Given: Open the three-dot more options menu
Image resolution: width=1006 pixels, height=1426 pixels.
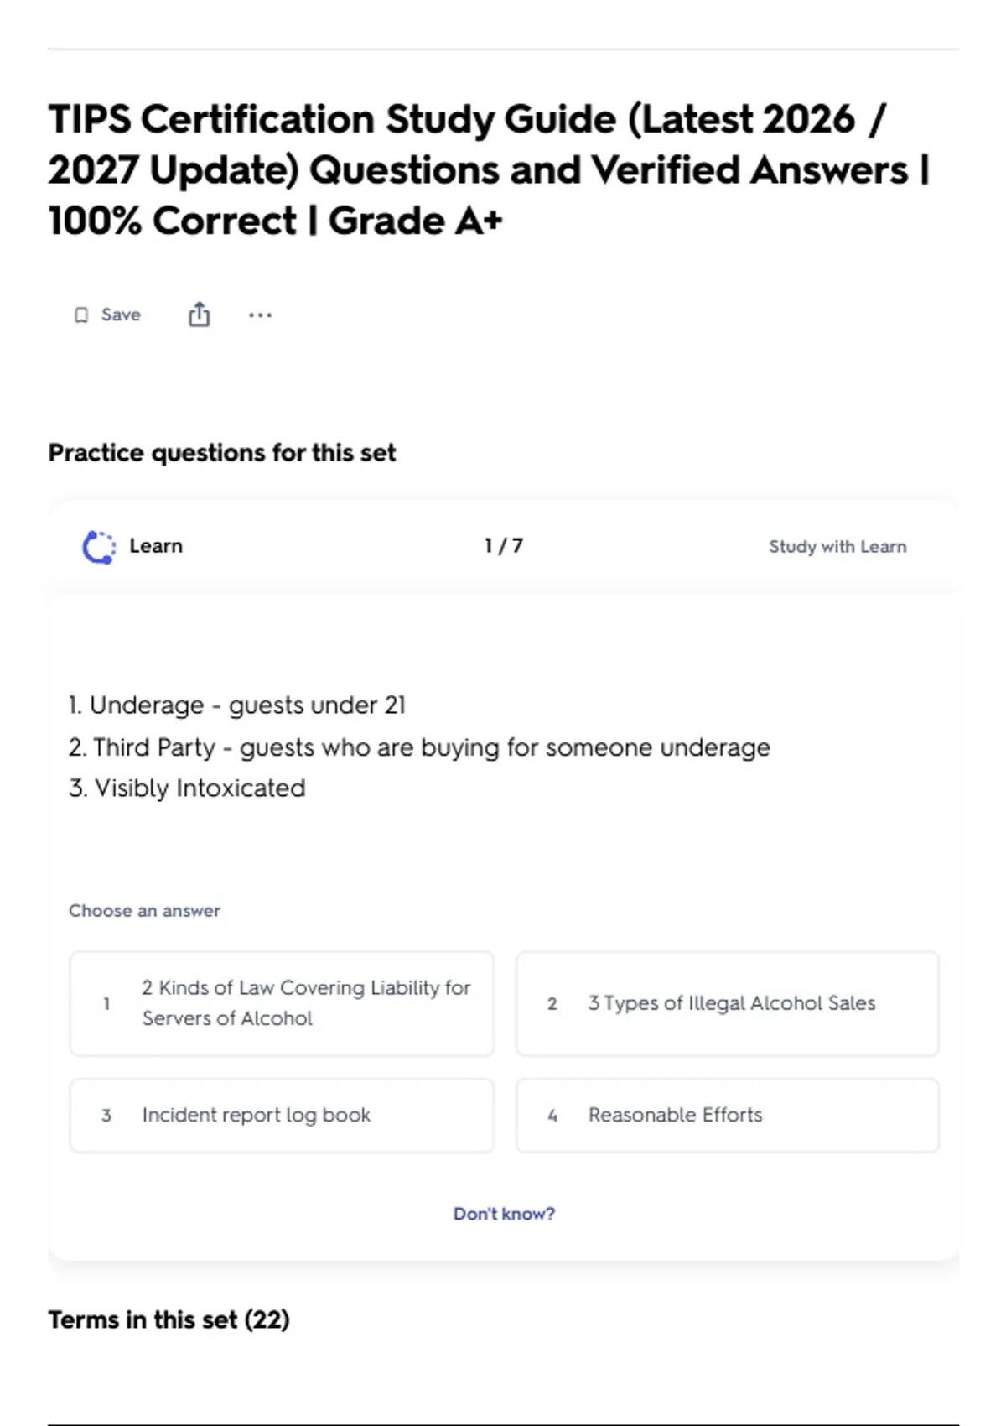Looking at the screenshot, I should click(260, 315).
